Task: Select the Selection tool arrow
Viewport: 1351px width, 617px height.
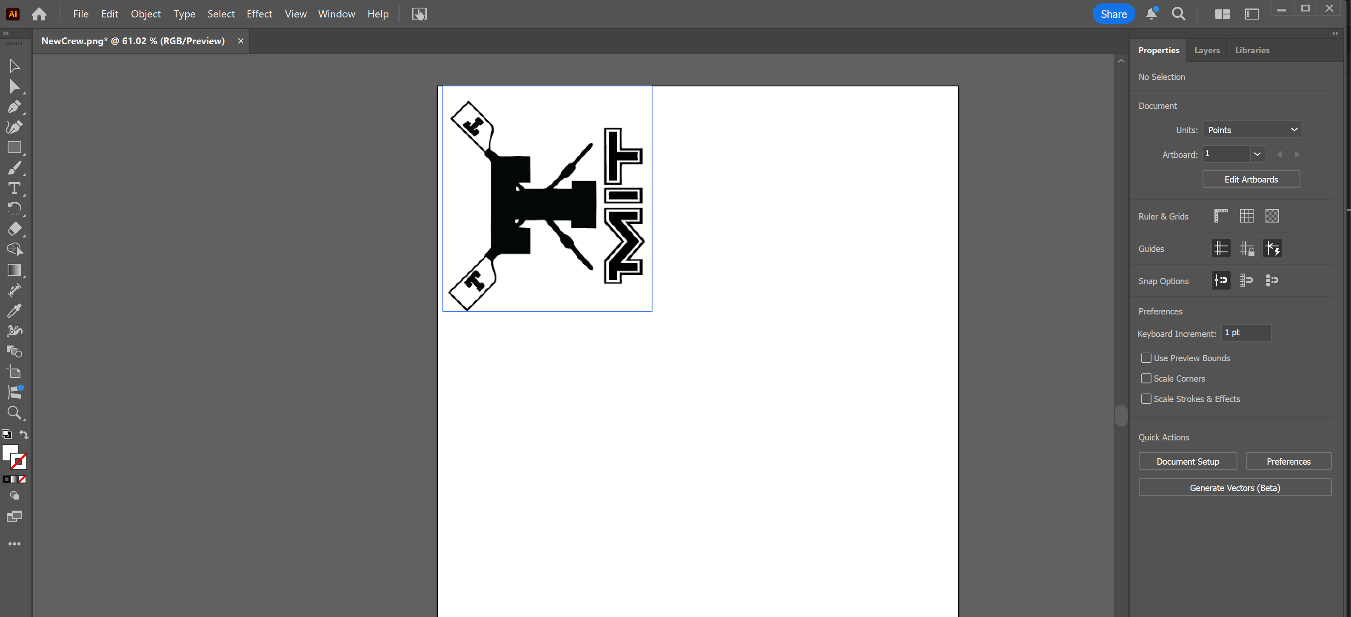Action: pos(14,66)
